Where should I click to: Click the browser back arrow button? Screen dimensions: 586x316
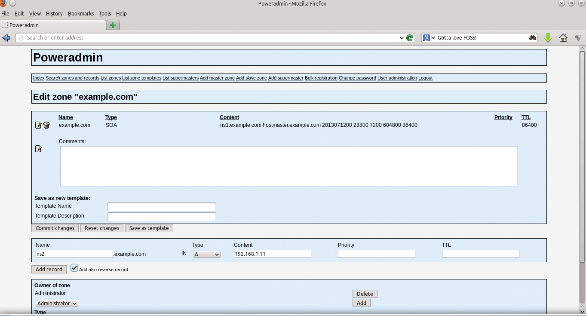click(x=6, y=38)
